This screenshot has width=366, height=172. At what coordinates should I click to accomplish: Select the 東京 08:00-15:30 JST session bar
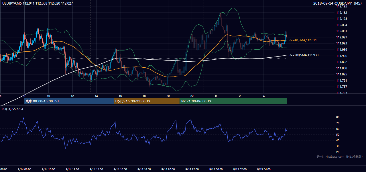click(69, 101)
